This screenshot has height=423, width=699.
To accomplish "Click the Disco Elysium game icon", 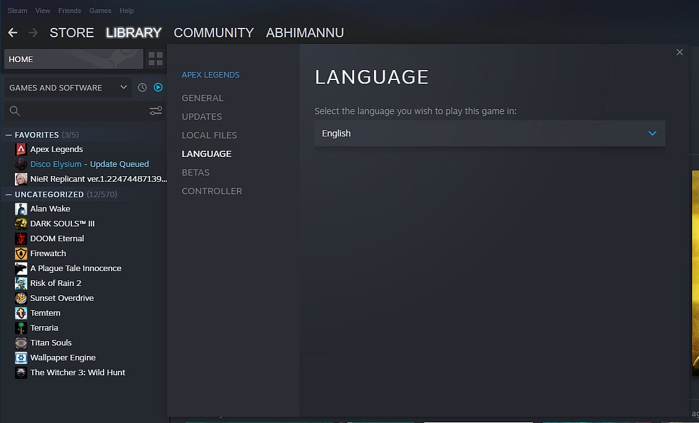I will (x=21, y=164).
